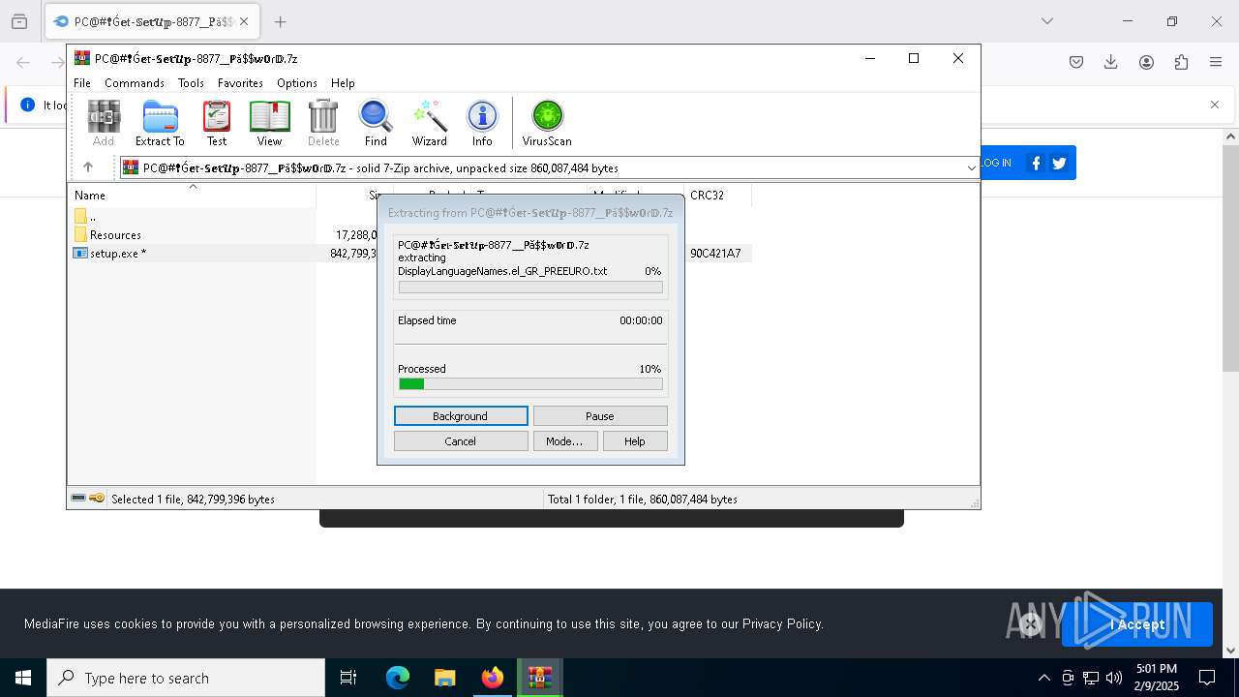Click the password key icon in status bar
This screenshot has height=697, width=1239.
[97, 499]
